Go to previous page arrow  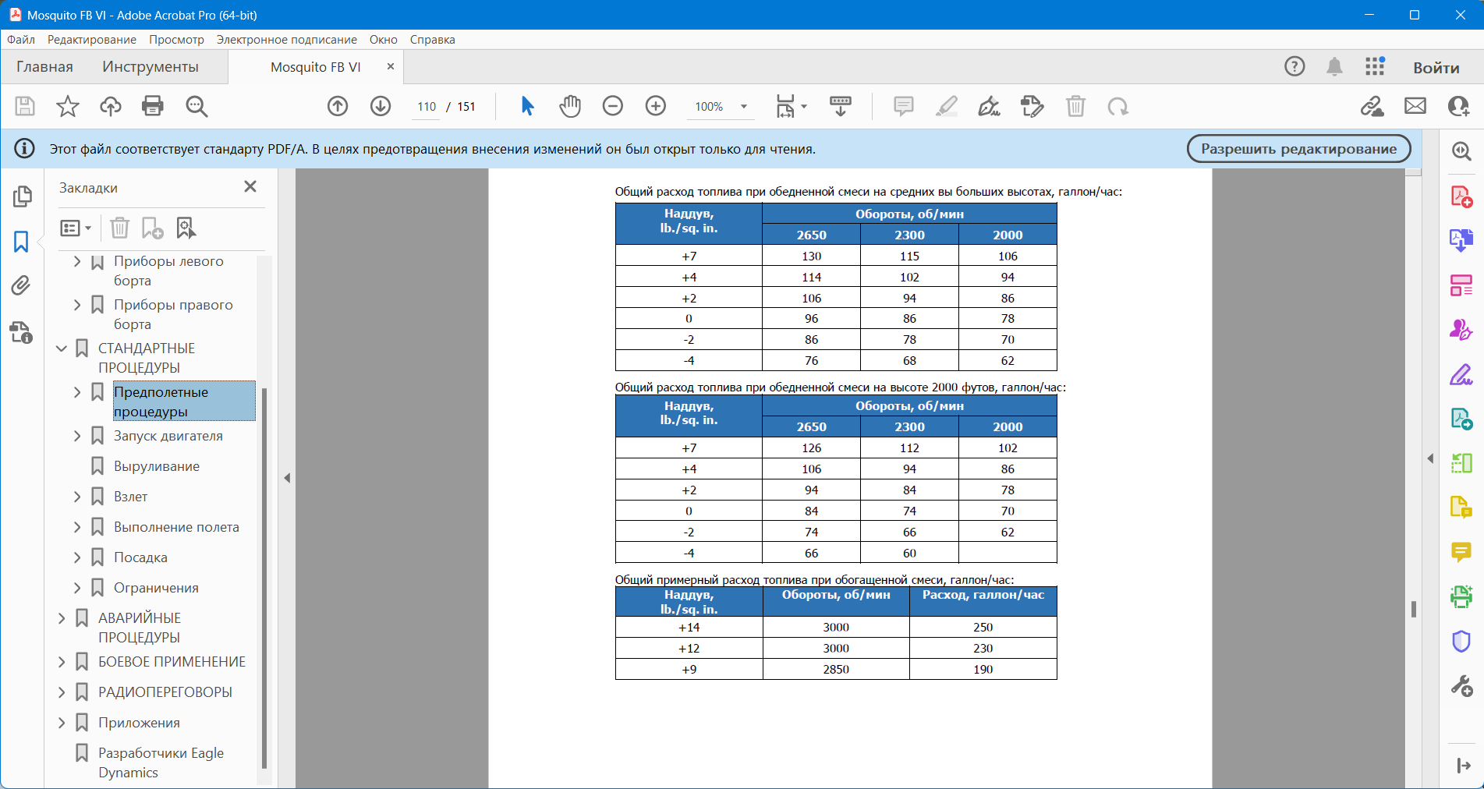tap(338, 106)
